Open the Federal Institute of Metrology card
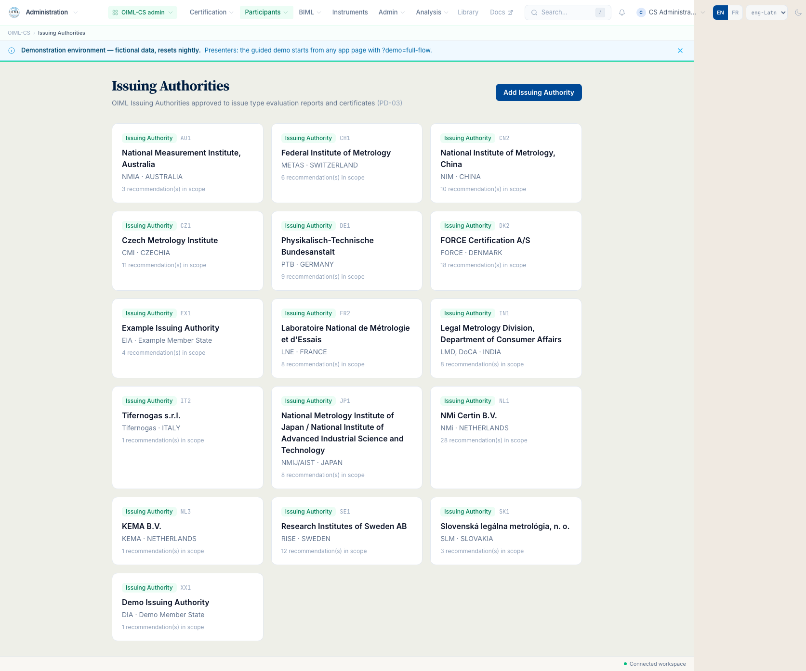This screenshot has width=806, height=671. [x=347, y=163]
